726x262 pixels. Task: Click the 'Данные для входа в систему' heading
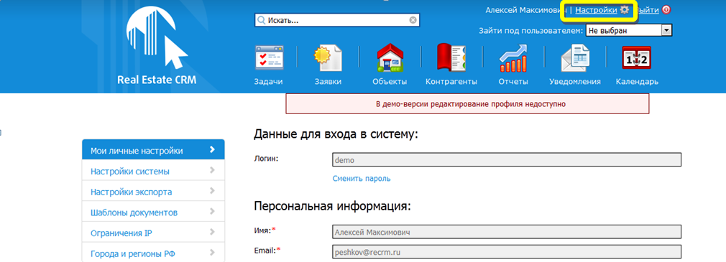(x=336, y=134)
